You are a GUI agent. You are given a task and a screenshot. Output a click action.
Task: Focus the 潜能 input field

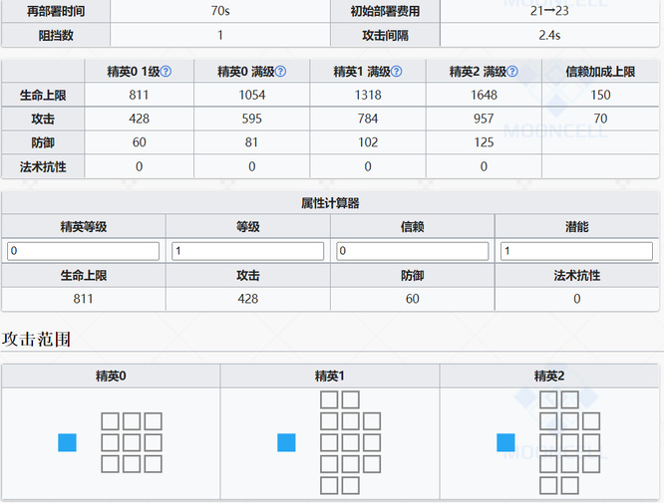[x=577, y=251]
